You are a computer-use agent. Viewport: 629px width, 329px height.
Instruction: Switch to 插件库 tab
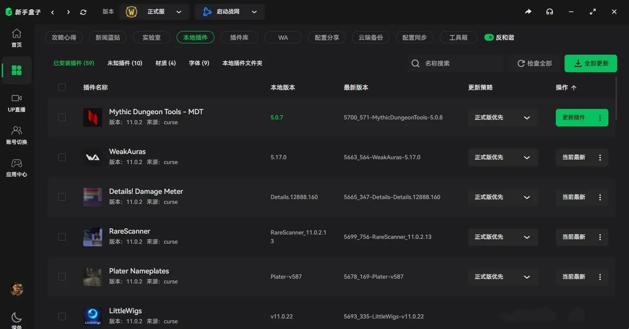tap(239, 38)
